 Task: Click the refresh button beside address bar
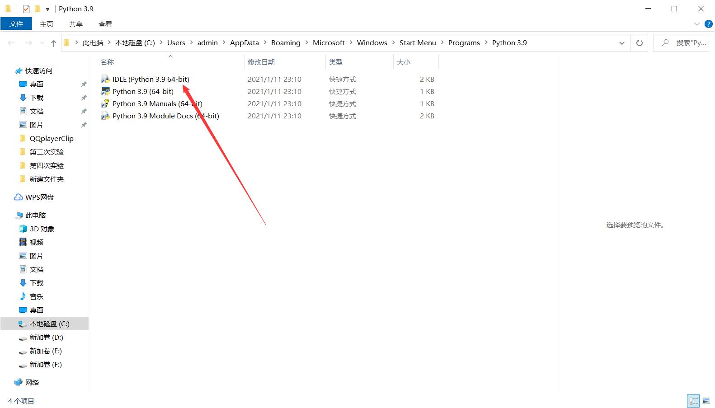pyautogui.click(x=640, y=43)
